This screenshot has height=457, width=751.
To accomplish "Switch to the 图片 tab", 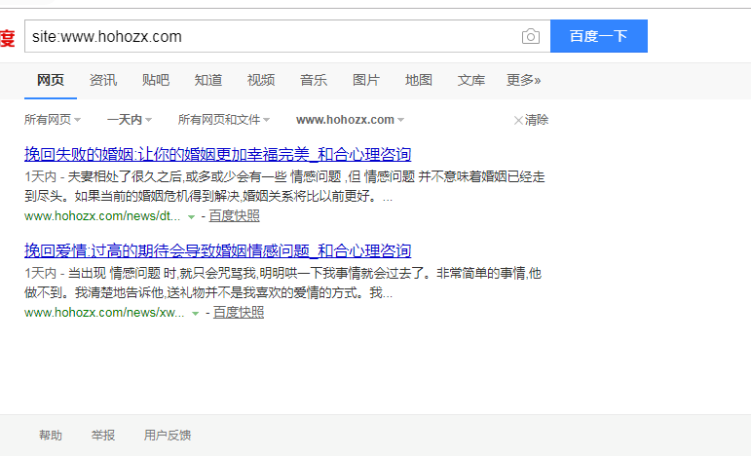I will click(x=366, y=80).
